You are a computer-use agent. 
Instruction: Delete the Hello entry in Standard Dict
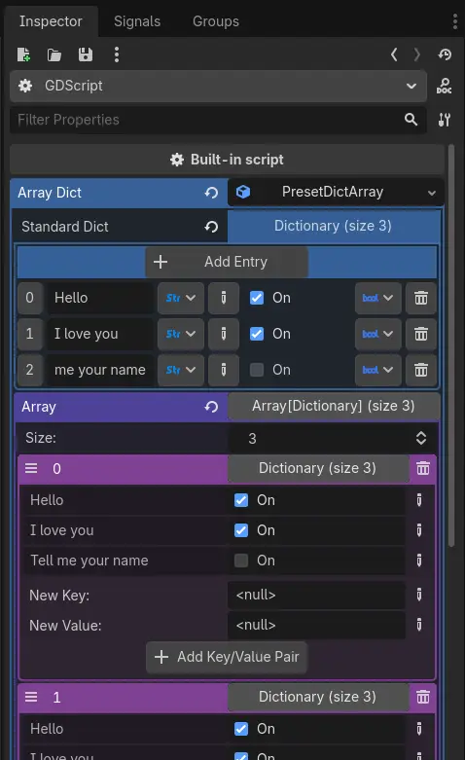tap(421, 298)
